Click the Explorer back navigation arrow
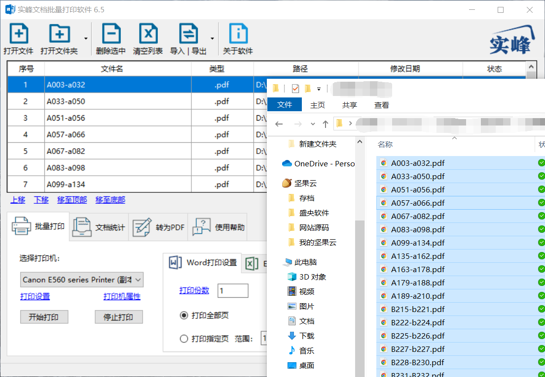This screenshot has height=377, width=545. [279, 124]
